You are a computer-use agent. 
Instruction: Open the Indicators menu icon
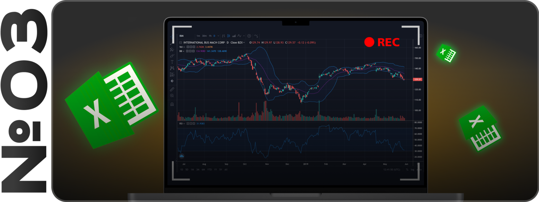pos(256,36)
